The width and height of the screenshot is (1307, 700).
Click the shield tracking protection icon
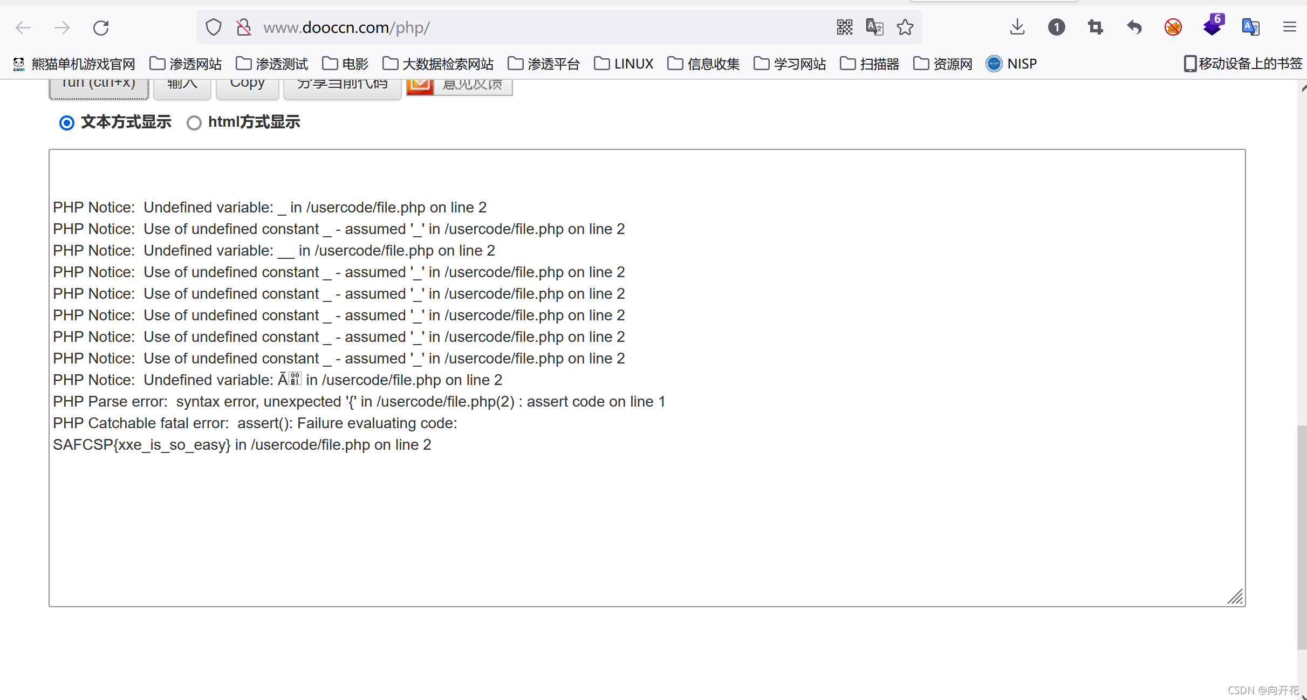(214, 28)
